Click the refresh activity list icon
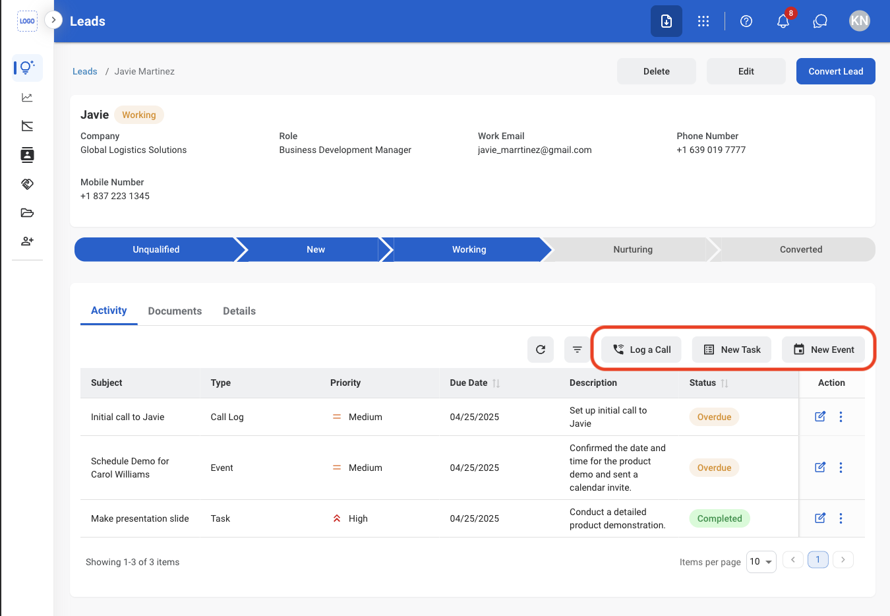 point(541,350)
